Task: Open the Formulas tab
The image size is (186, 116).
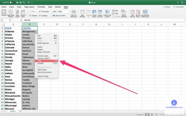Action: pos(41,7)
